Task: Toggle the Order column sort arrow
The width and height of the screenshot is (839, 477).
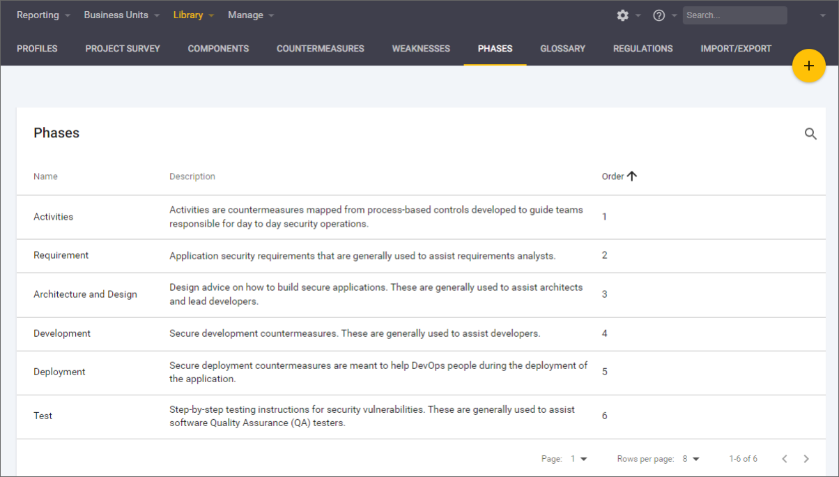Action: pos(632,176)
